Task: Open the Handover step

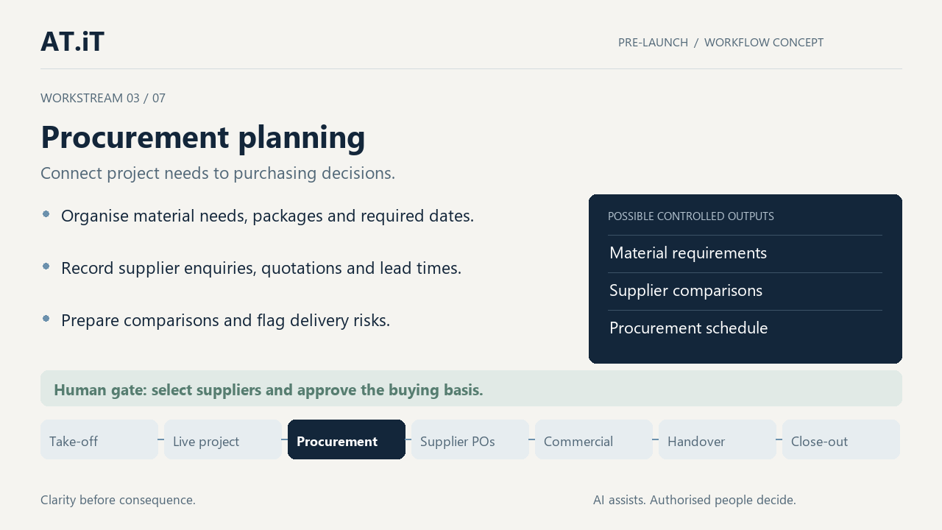Action: click(x=718, y=439)
